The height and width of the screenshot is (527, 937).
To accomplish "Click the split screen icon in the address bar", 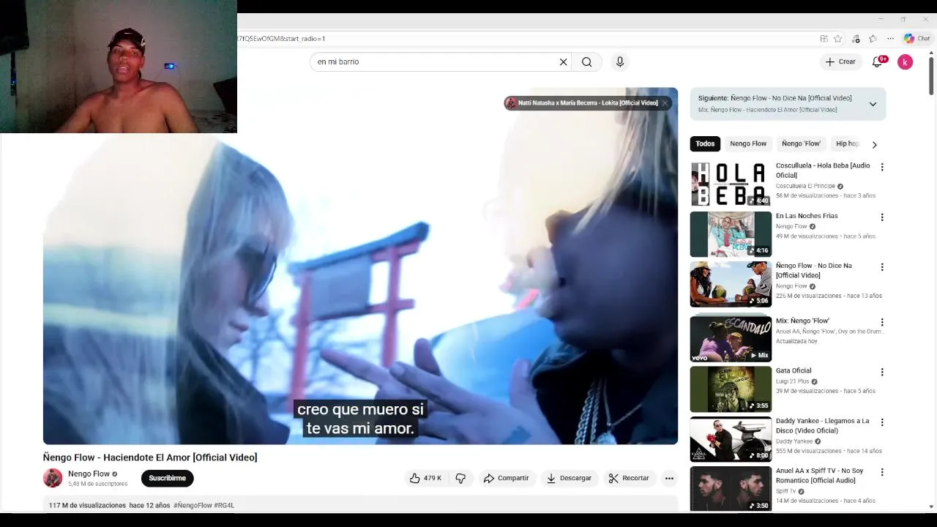I will (824, 39).
